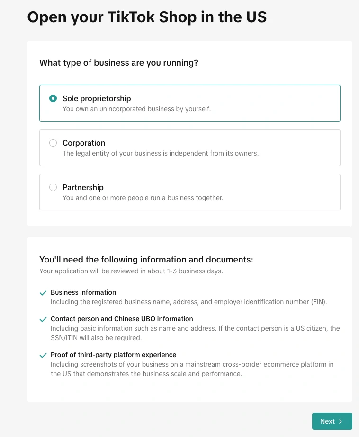The height and width of the screenshot is (437, 359).
Task: Click 'What type of business are you running?' heading
Action: click(x=119, y=63)
